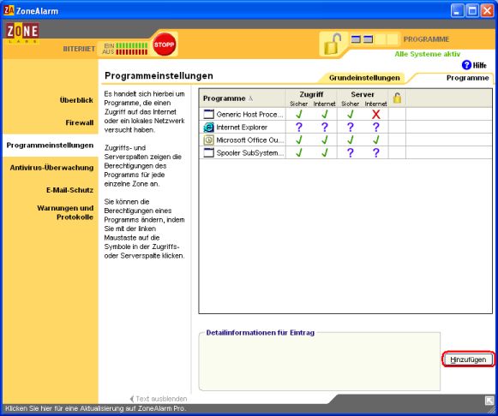The image size is (498, 416).
Task: Set Spooler Server Sicher question mark
Action: click(x=351, y=153)
